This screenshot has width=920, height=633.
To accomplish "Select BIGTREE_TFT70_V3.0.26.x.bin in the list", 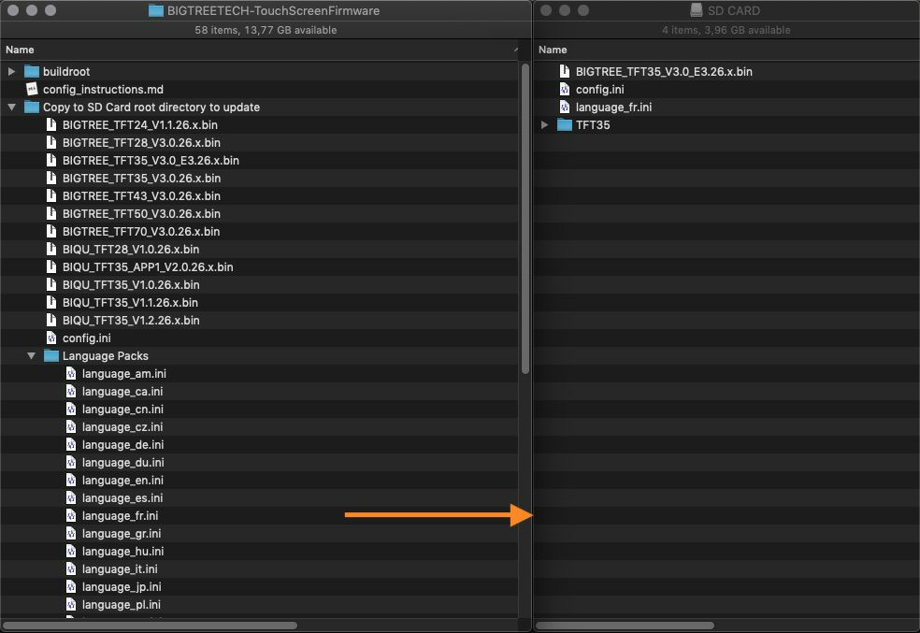I will pos(141,232).
